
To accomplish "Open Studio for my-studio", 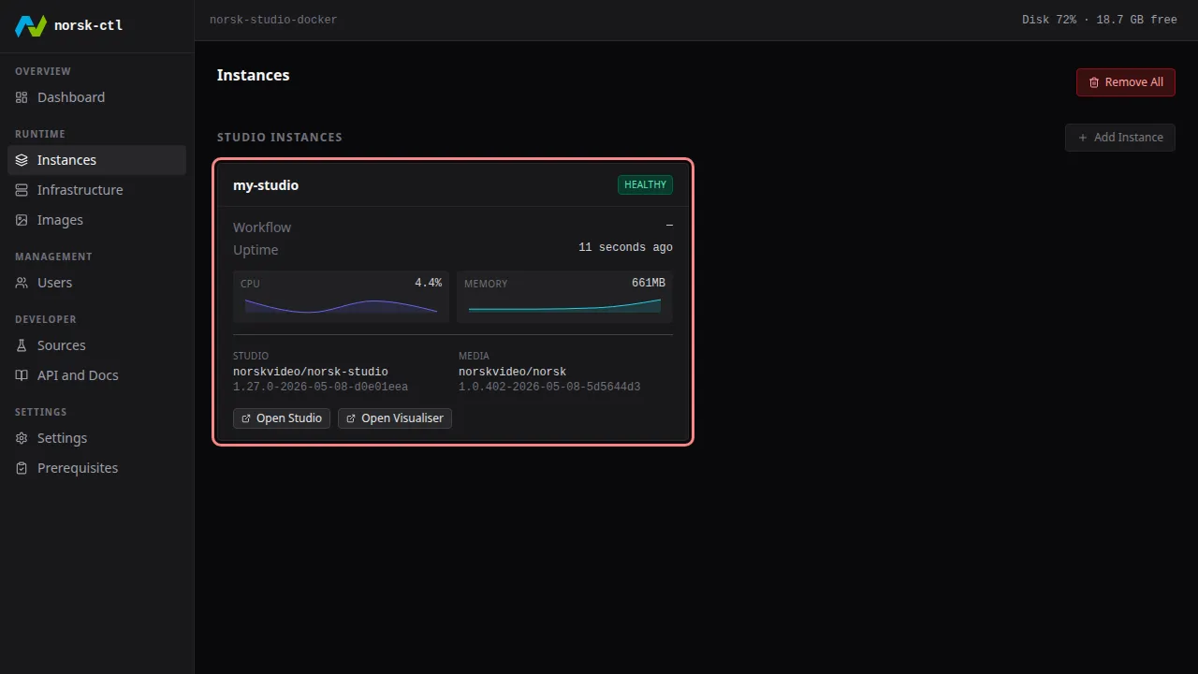I will click(281, 418).
